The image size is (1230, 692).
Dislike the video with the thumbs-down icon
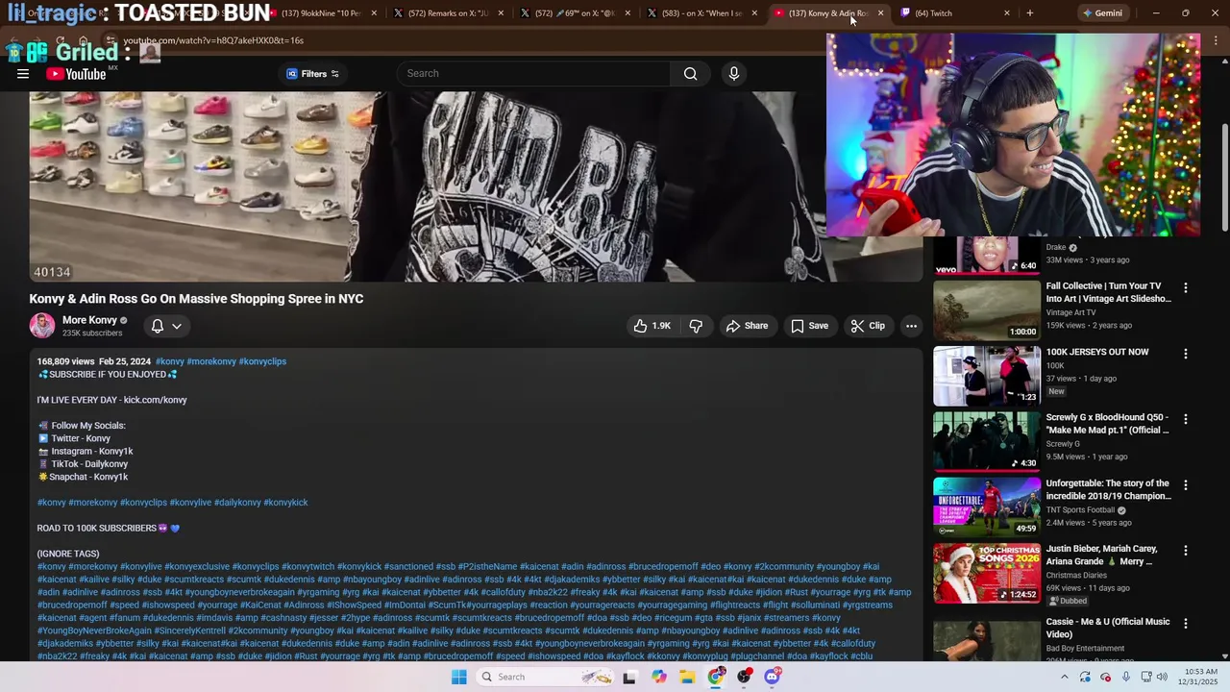pos(696,326)
